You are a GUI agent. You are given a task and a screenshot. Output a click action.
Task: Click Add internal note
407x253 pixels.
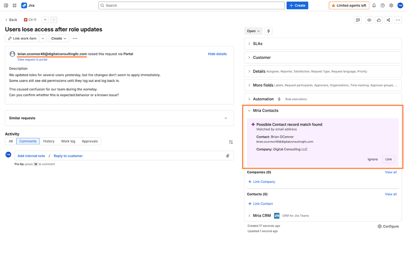[x=31, y=156]
